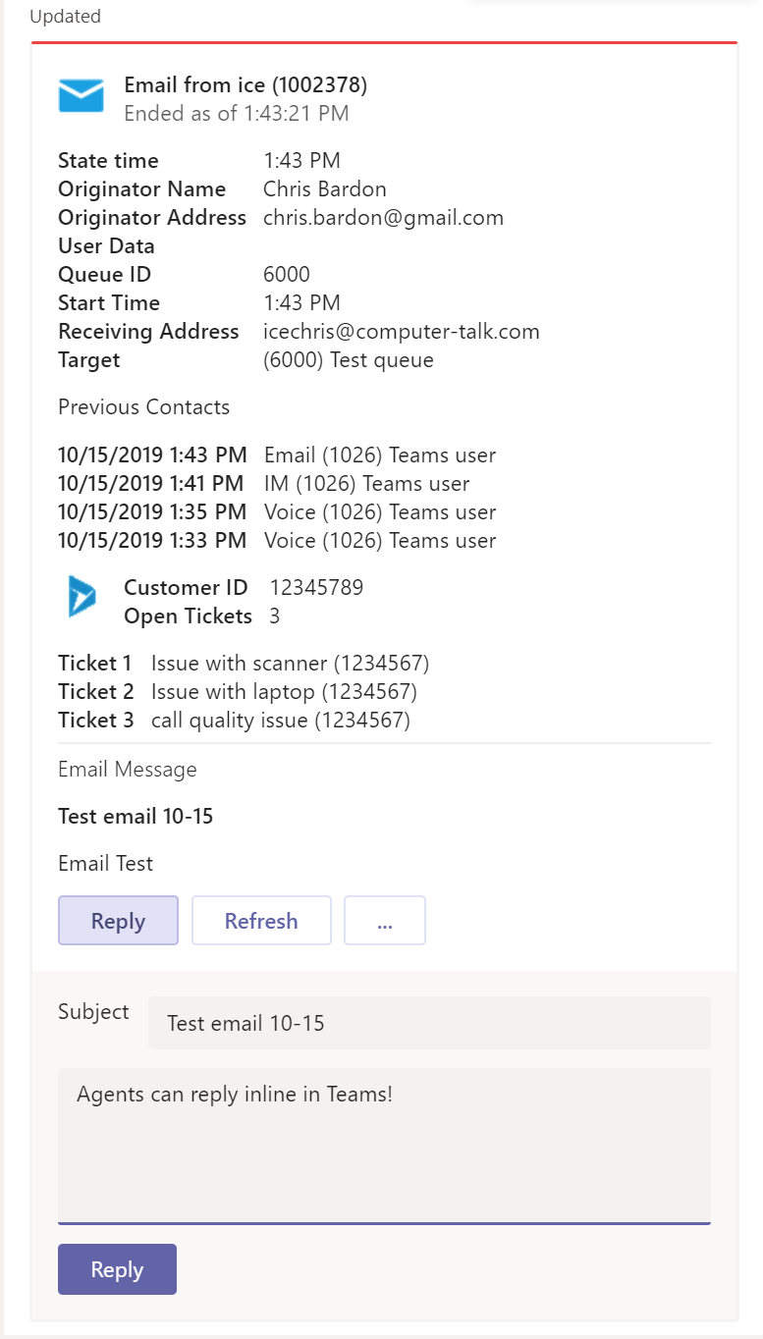Edit the Subject field

[x=429, y=1023]
